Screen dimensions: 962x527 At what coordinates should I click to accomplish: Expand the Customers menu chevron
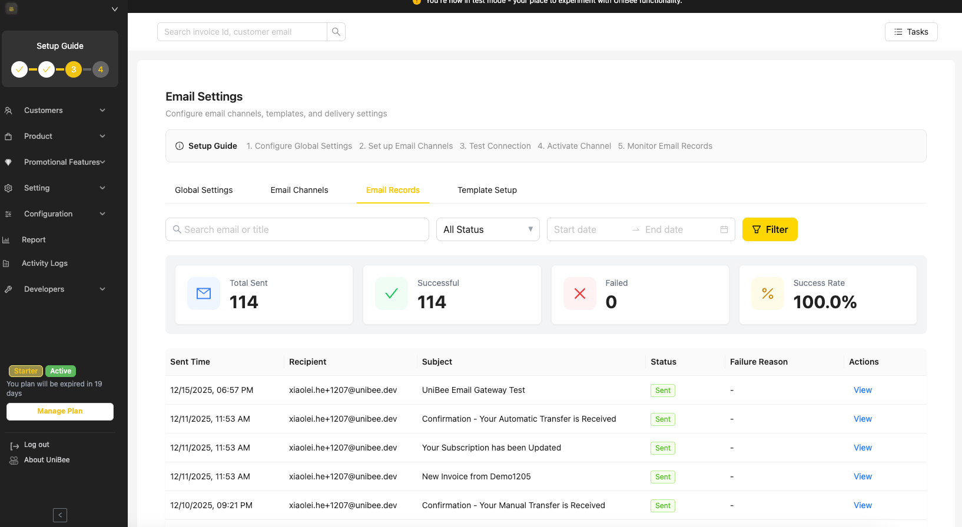(x=102, y=111)
